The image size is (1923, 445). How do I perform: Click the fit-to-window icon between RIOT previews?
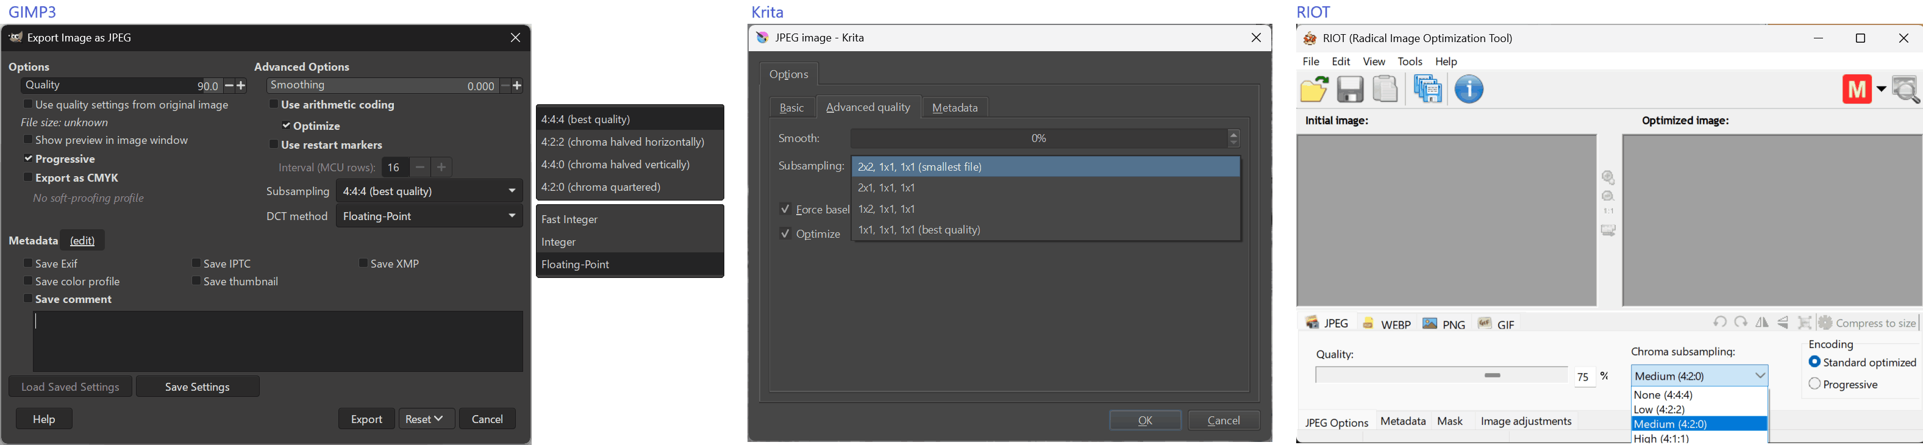[1609, 230]
